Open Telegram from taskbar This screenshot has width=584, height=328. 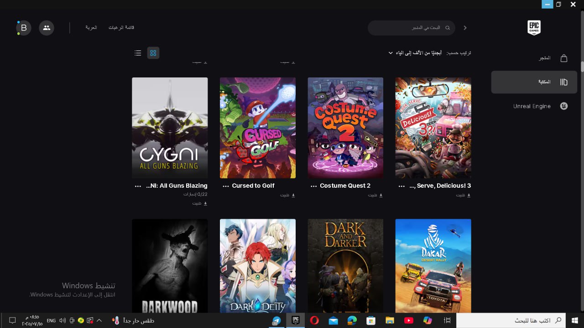click(276, 320)
